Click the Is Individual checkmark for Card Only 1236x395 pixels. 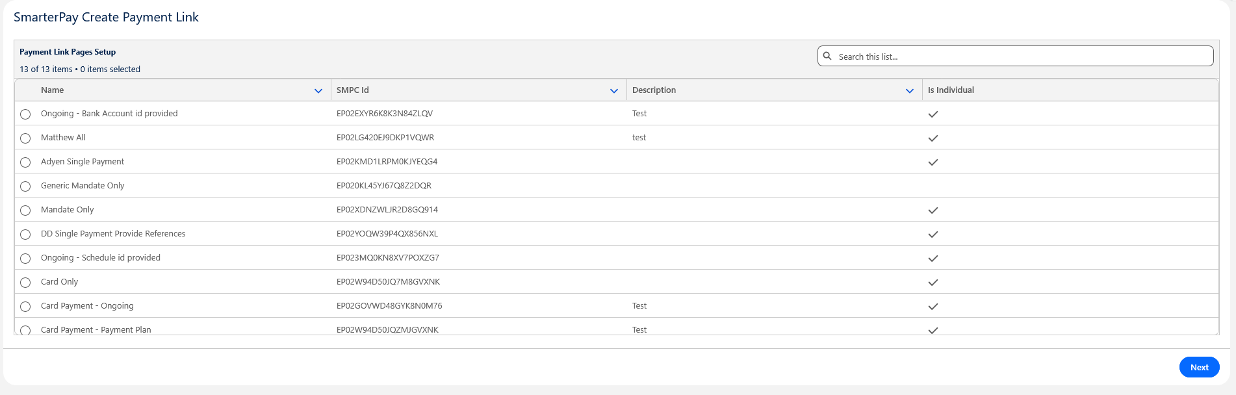click(933, 283)
